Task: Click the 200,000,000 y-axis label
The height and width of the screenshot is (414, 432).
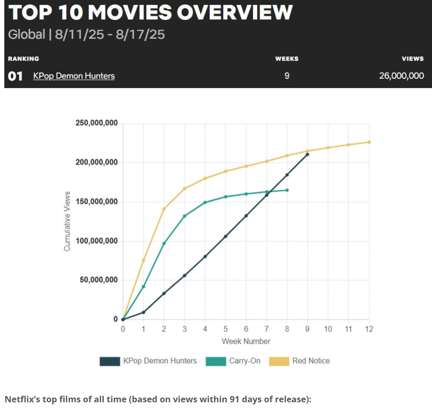Action: click(x=97, y=162)
